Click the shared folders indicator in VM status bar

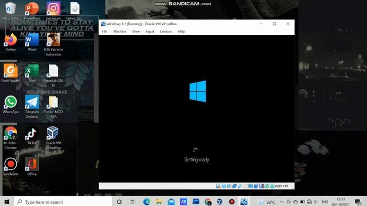pyautogui.click(x=245, y=186)
